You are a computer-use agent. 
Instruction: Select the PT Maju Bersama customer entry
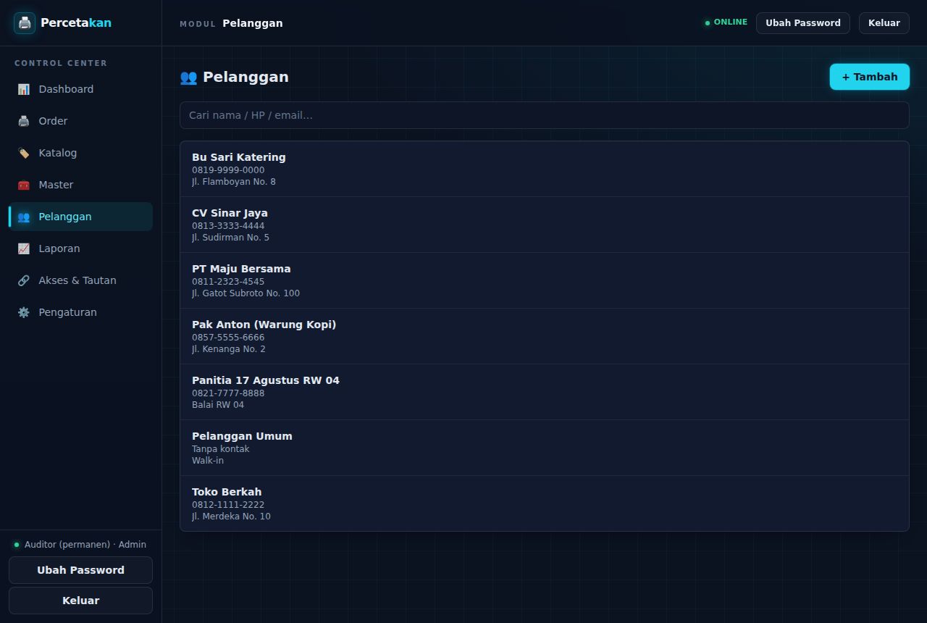coord(545,280)
